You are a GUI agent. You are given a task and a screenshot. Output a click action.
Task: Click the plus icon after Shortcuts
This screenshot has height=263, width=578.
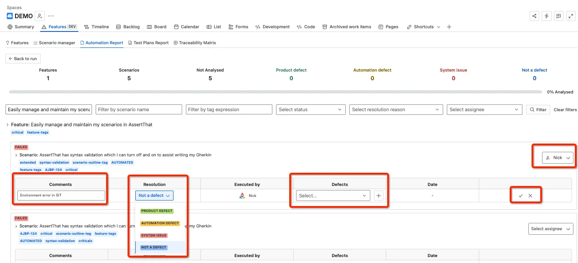point(449,27)
